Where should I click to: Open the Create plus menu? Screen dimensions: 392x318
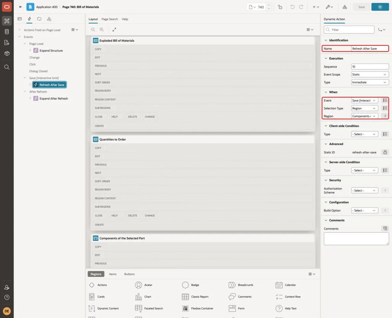pyautogui.click(x=316, y=7)
